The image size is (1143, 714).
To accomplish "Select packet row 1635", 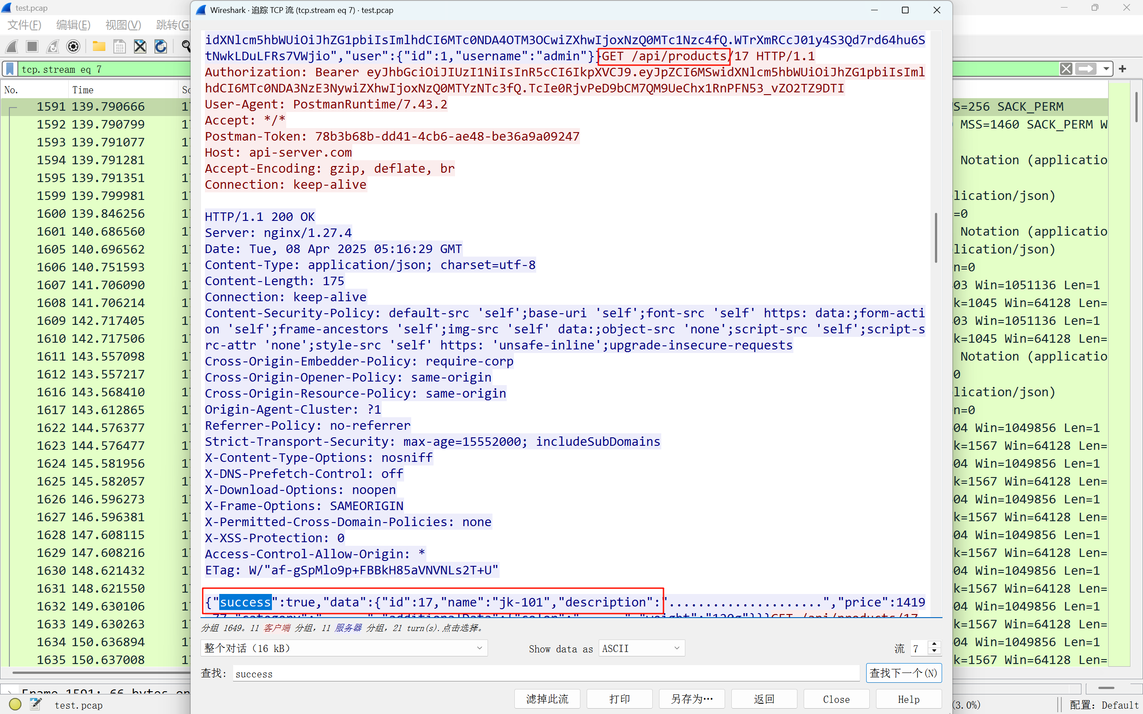I will click(96, 660).
